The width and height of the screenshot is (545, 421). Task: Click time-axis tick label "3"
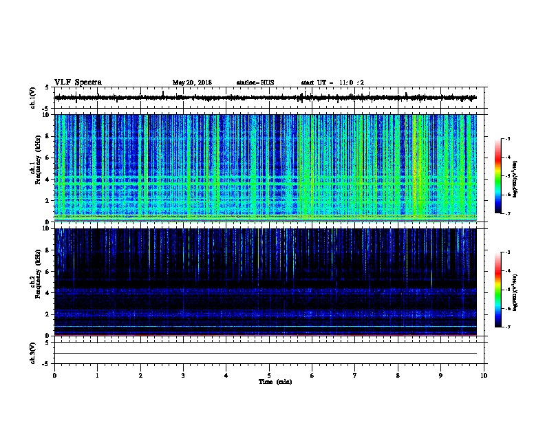[183, 376]
